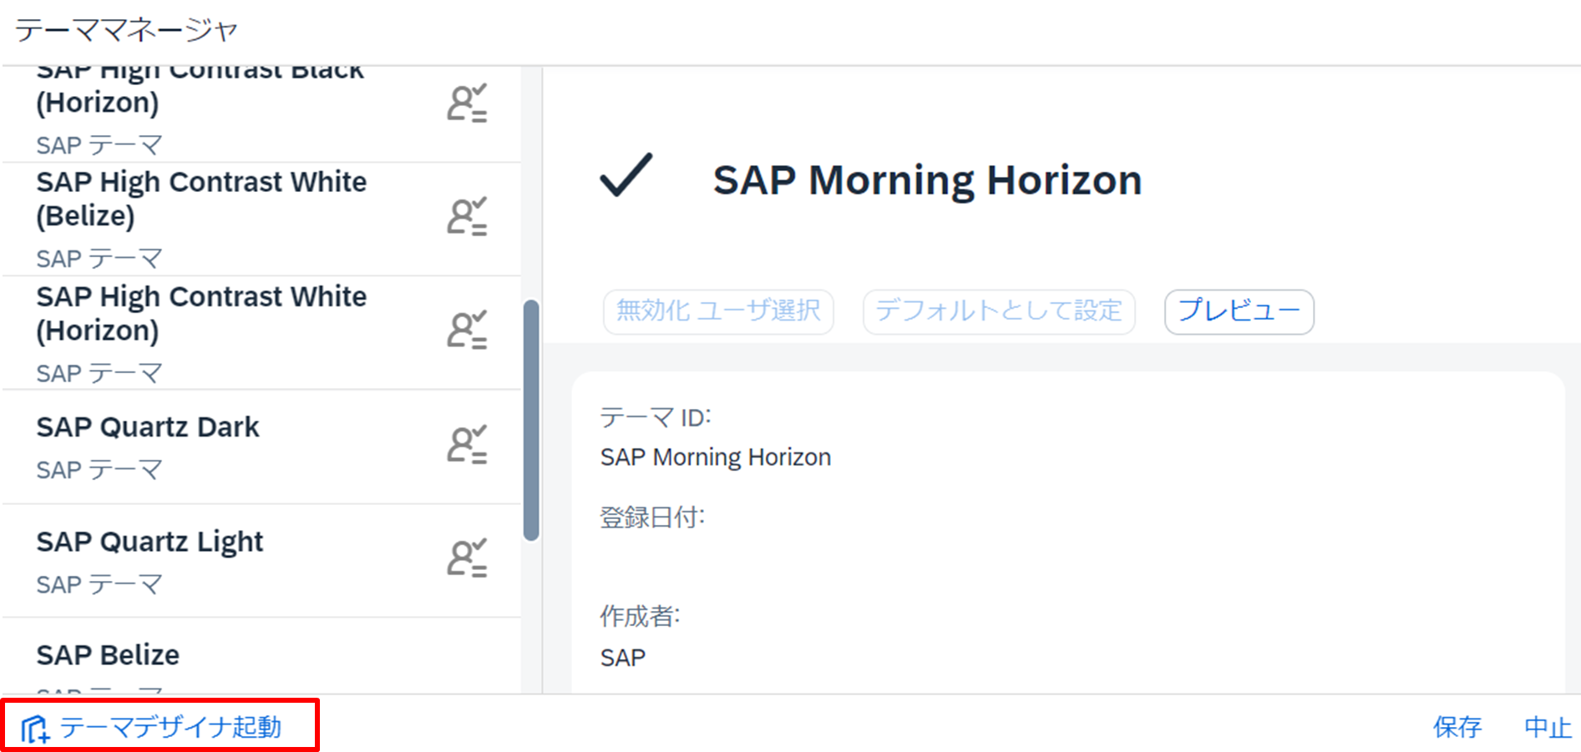Open the プレビュー for SAP Morning Horizon
Viewport: 1581px width, 752px height.
click(x=1239, y=311)
